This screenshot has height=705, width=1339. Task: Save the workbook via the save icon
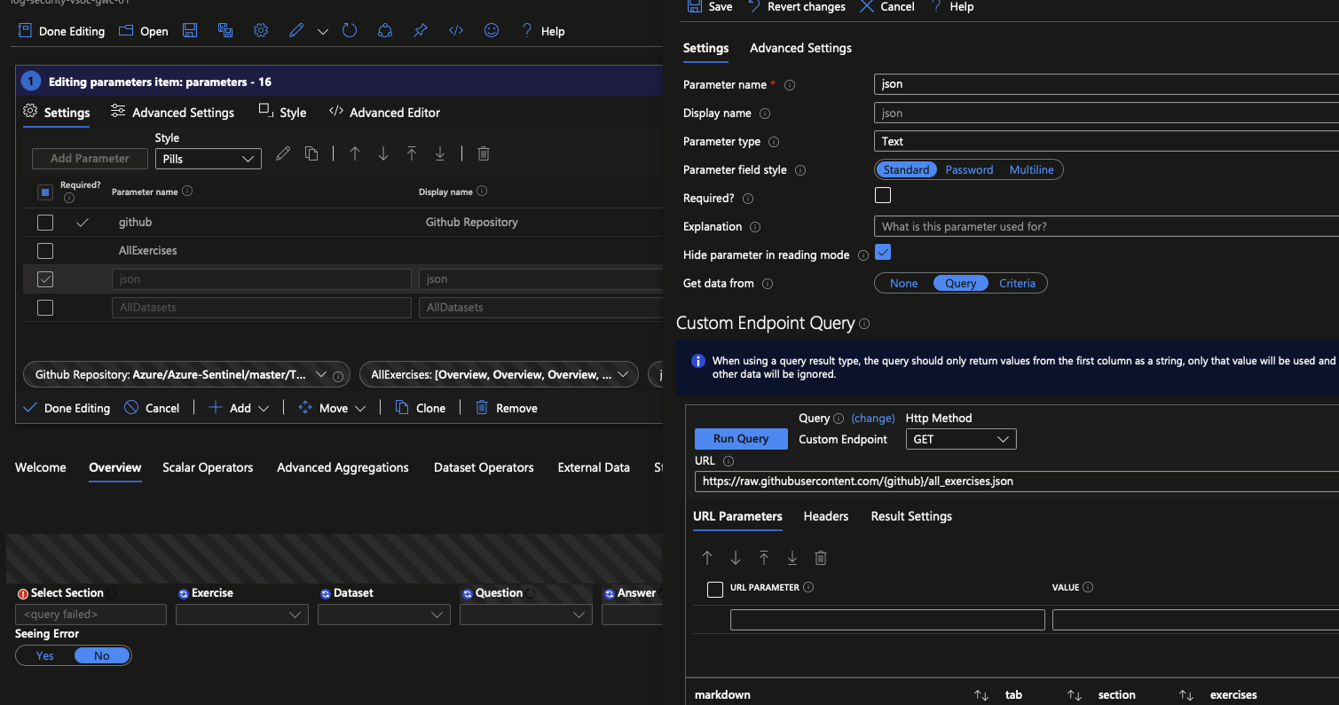(x=189, y=30)
